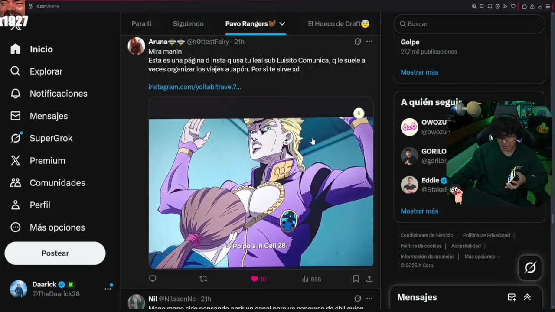
Task: Toggle bookmark on Aruna's post
Action: tap(356, 279)
